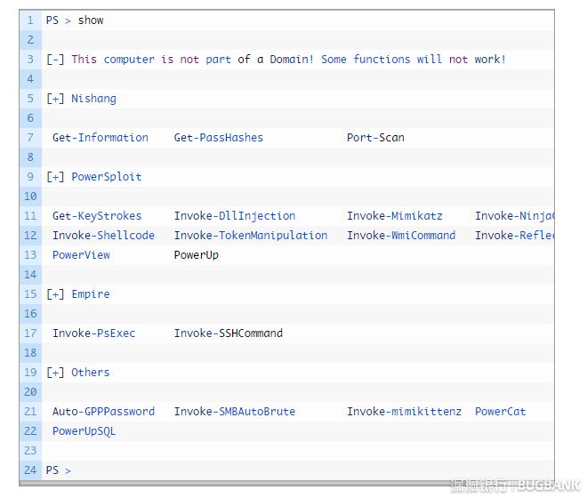587x498 pixels.
Task: Click Invoke-SMBAutoBrute entry
Action: pyautogui.click(x=235, y=412)
